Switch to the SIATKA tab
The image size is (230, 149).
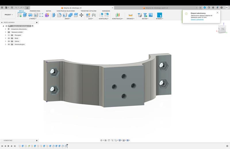(x=48, y=11)
